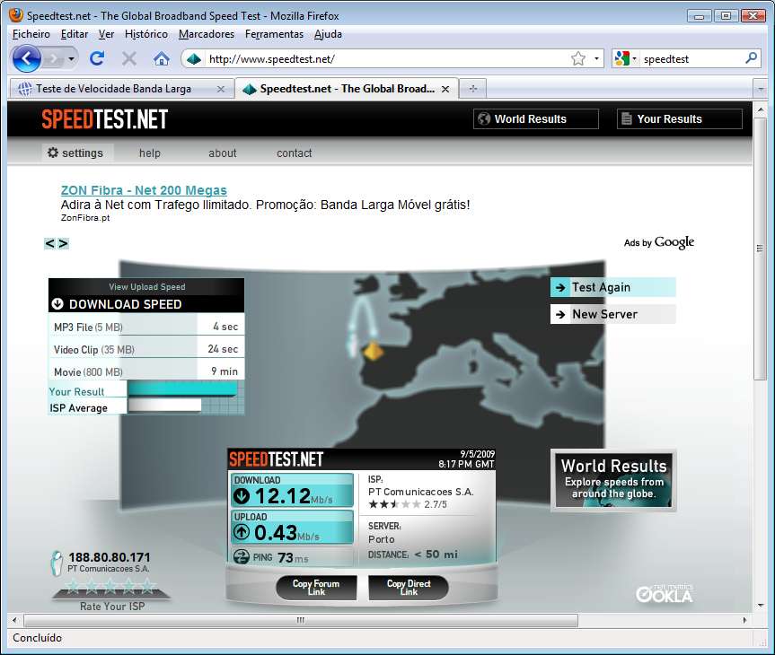775x655 pixels.
Task: Click the Test Again button
Action: coord(612,287)
